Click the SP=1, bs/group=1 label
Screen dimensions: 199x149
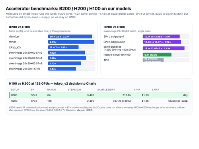pos(114,37)
